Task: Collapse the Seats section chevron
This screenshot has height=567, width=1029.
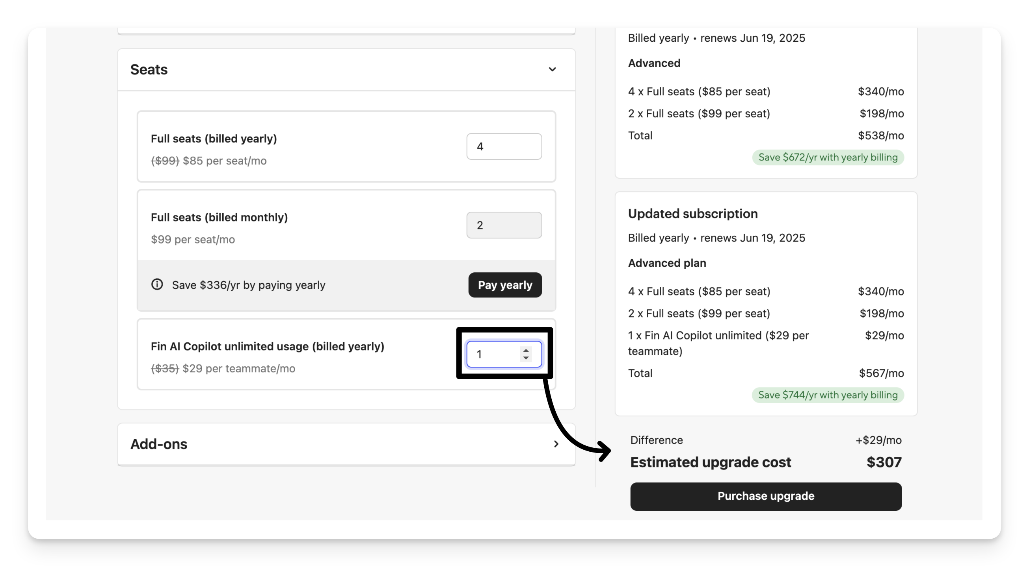Action: (552, 69)
